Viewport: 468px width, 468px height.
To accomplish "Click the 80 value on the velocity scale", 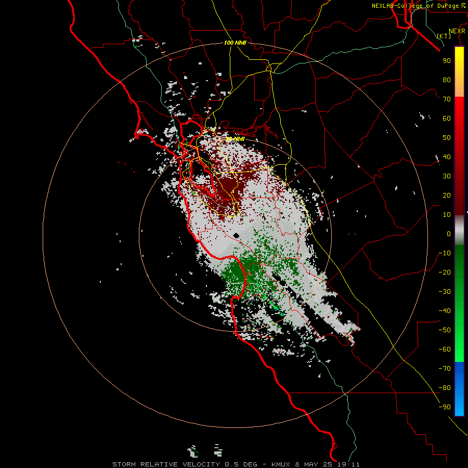I will tap(447, 80).
